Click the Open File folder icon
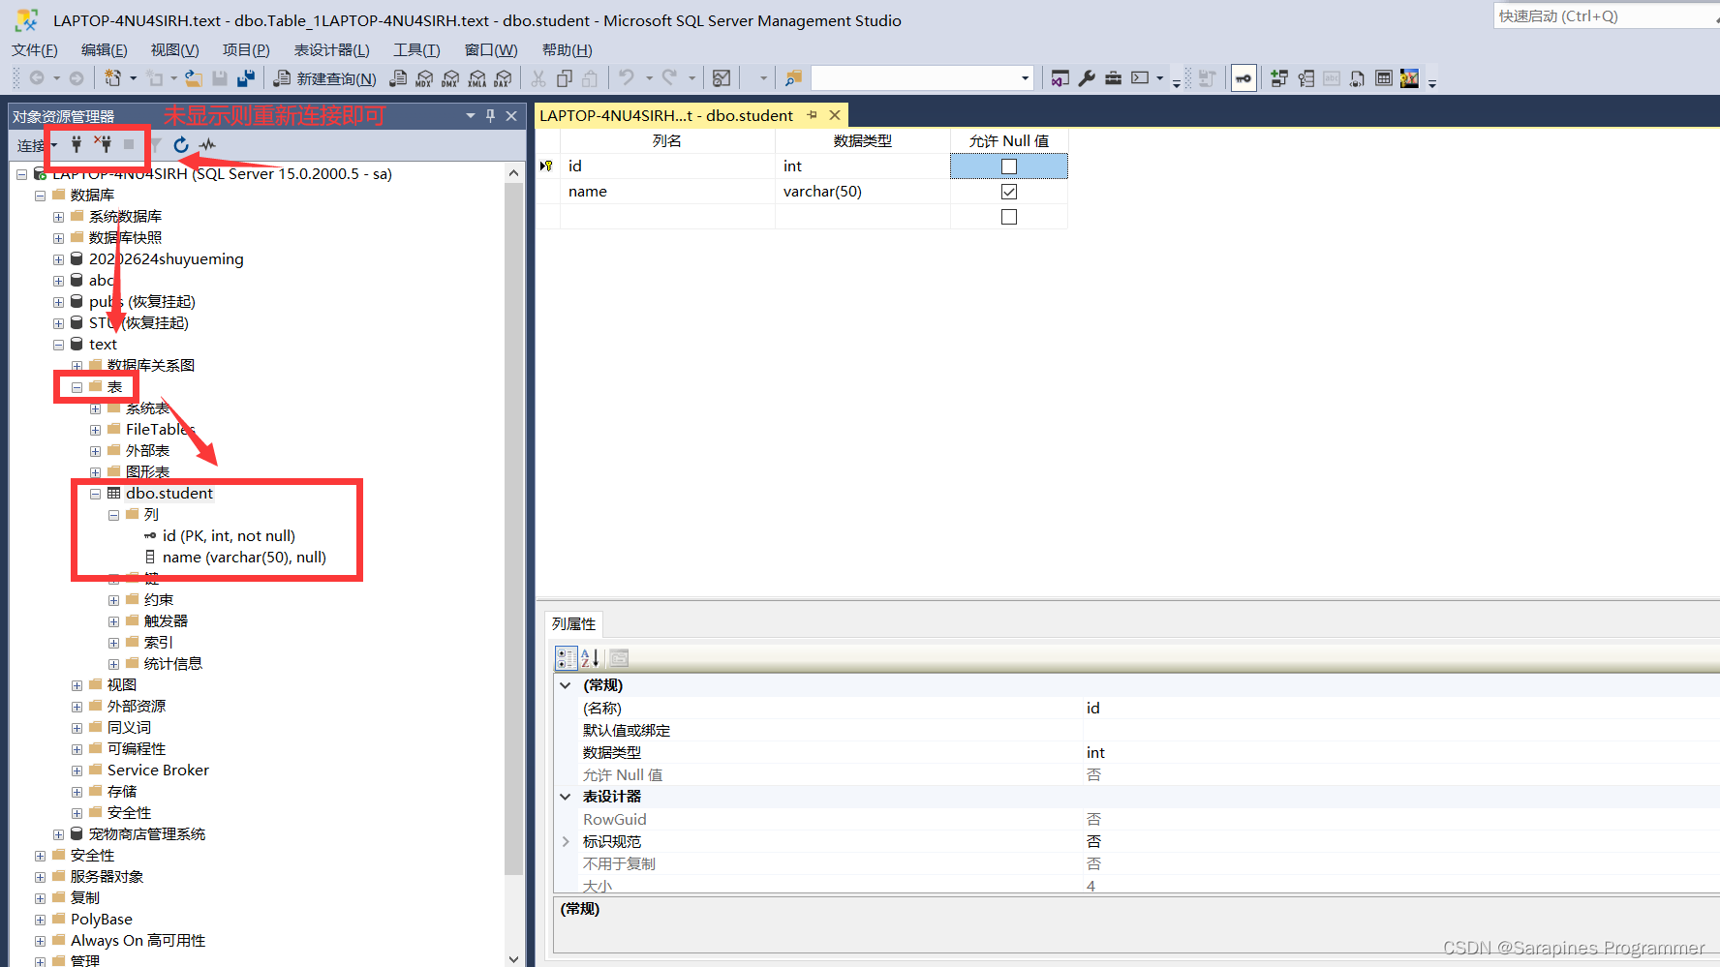The image size is (1720, 967). [194, 78]
